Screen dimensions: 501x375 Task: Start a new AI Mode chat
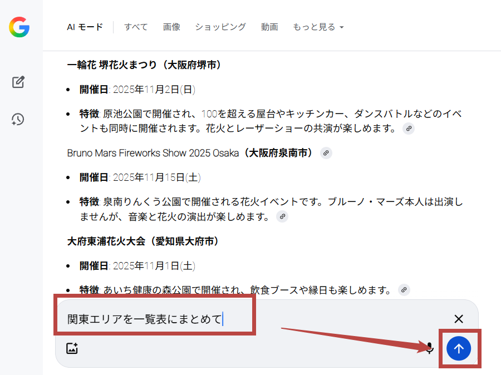[18, 82]
